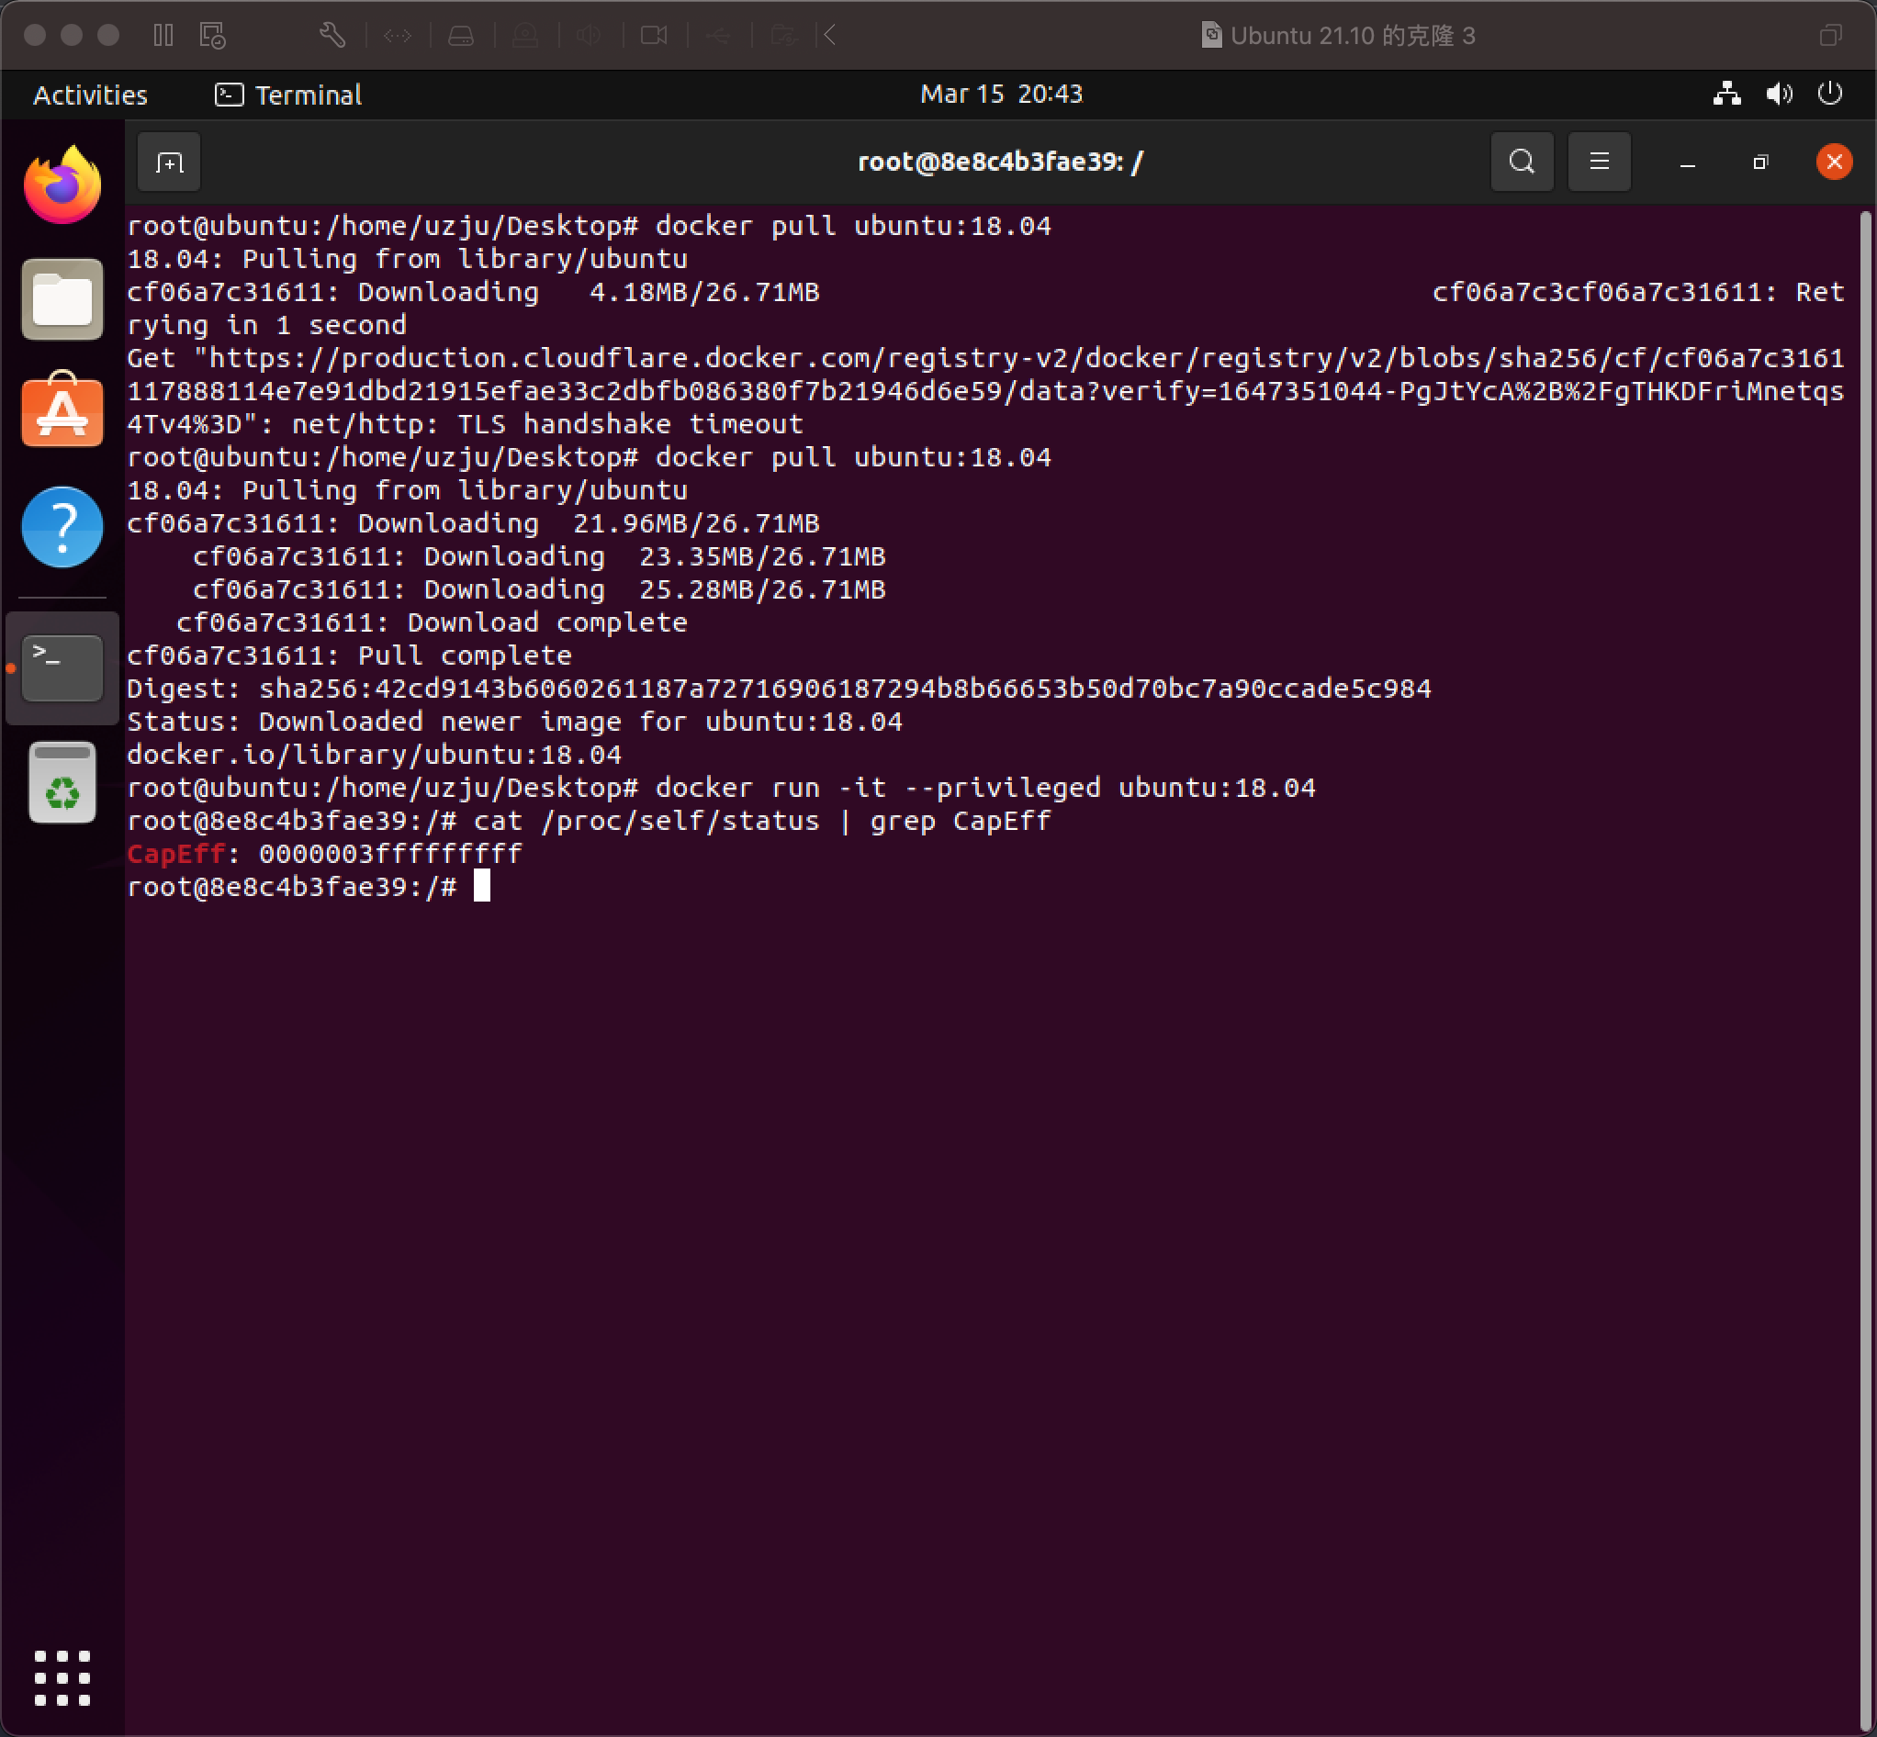Click the terminal vertical scrollbar
The image size is (1877, 1737).
coord(1865,969)
